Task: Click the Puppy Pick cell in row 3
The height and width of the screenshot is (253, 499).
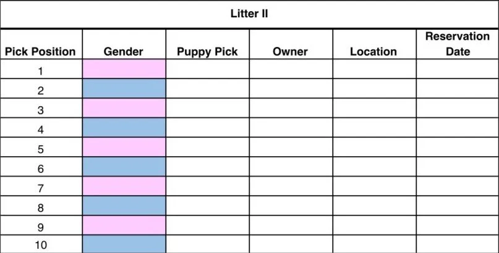Action: (208, 108)
